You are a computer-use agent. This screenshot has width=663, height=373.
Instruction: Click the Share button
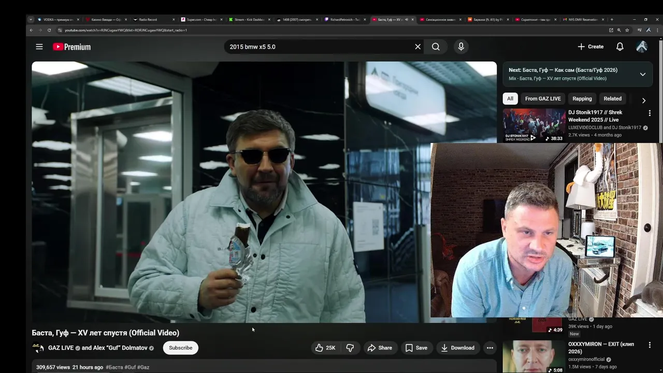tap(380, 348)
